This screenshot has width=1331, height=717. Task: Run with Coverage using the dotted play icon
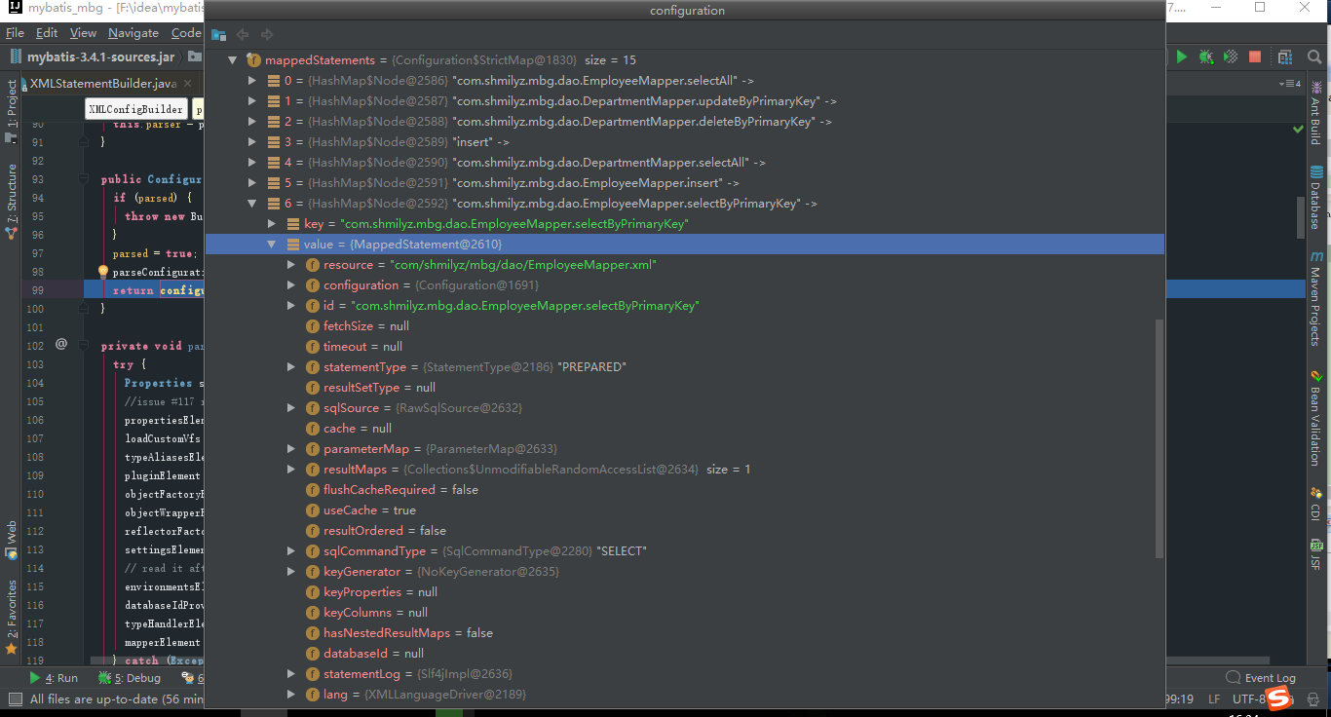pyautogui.click(x=1230, y=57)
